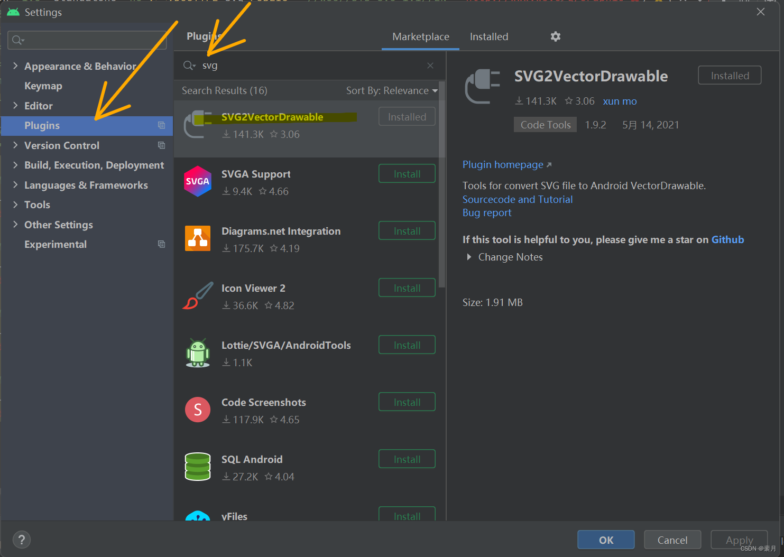
Task: Select the SQL Android database icon
Action: [x=198, y=467]
